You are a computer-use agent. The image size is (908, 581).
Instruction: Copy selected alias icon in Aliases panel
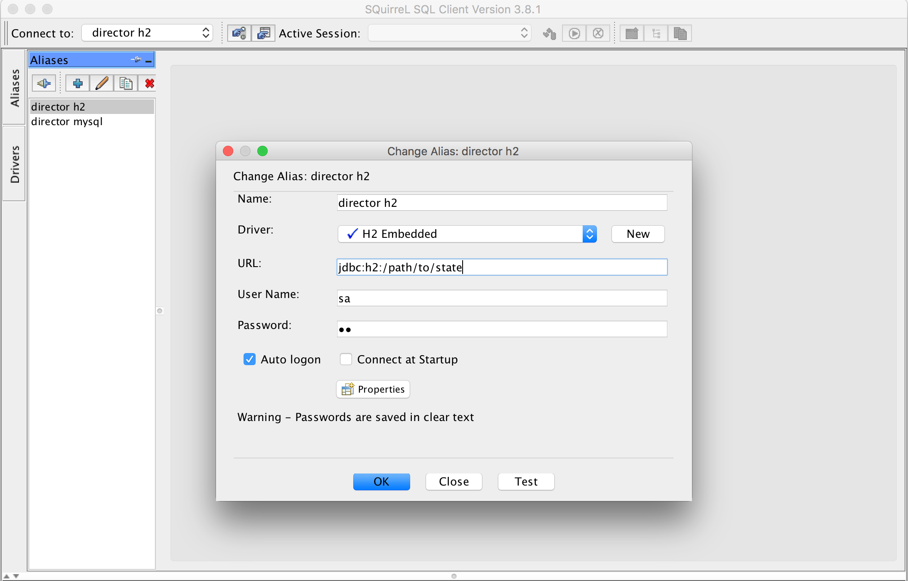(x=126, y=83)
